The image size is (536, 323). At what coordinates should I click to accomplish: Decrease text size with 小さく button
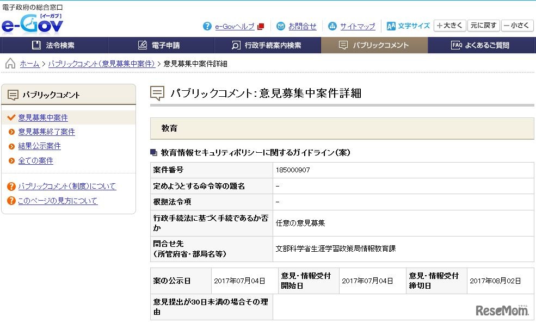(x=517, y=26)
